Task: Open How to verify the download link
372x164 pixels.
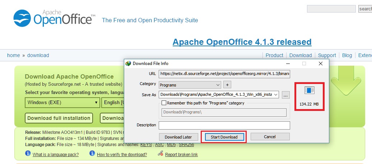Action: [x=122, y=155]
